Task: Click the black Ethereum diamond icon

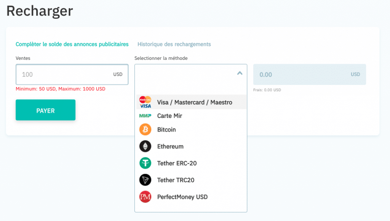Action: click(x=145, y=146)
